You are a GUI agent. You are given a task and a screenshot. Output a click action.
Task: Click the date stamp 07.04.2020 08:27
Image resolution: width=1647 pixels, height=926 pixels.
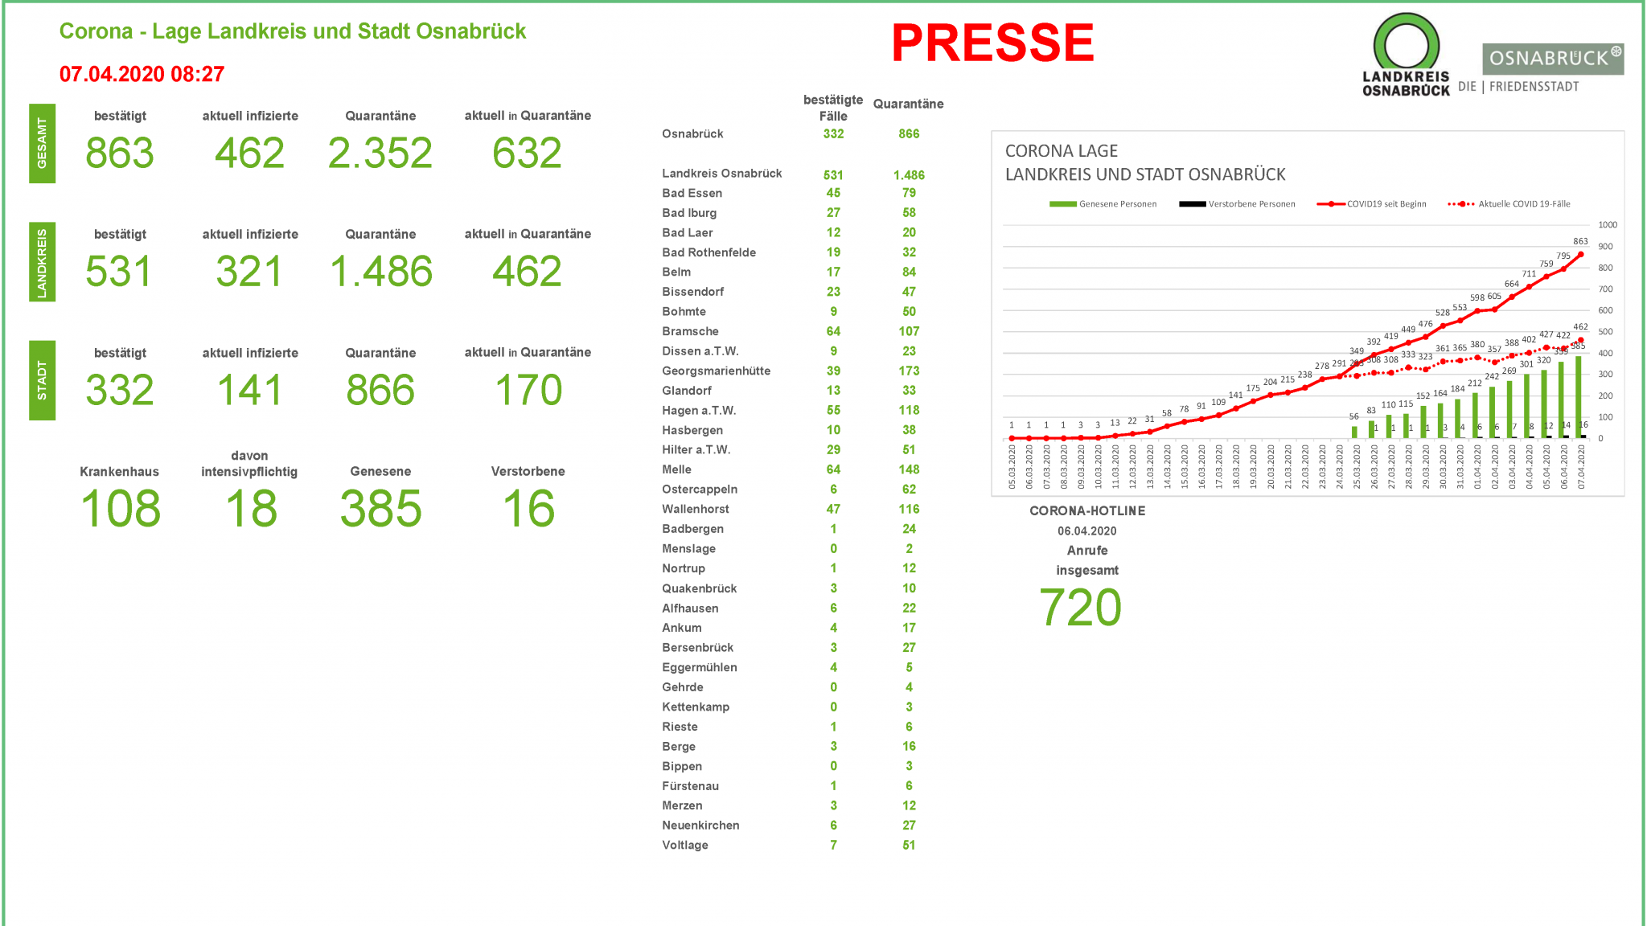[x=142, y=75]
